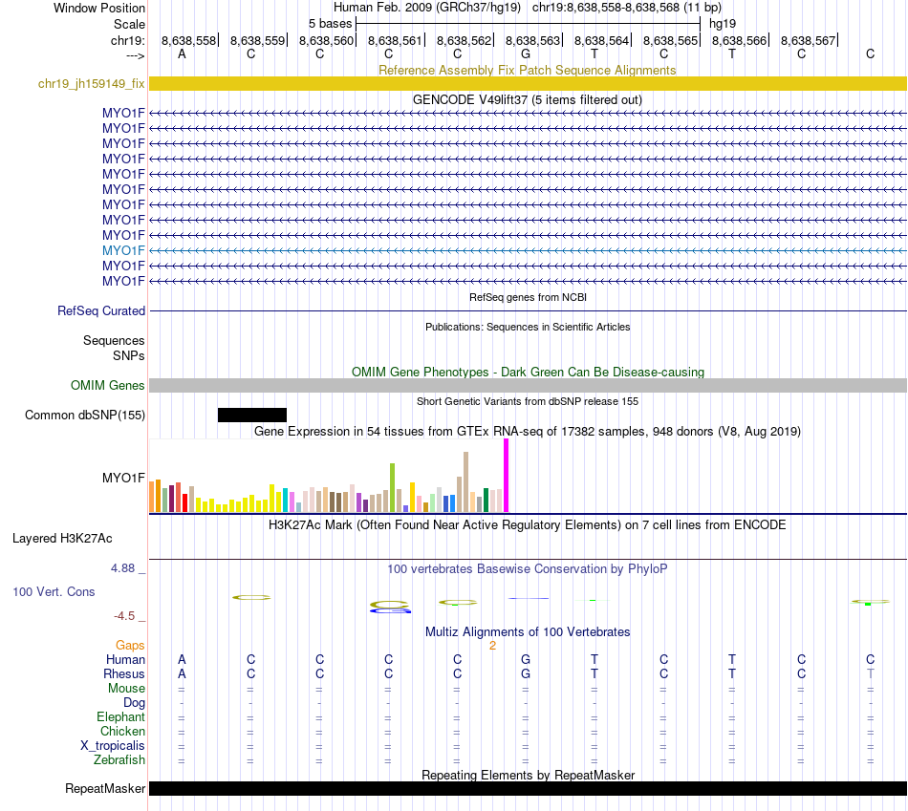Click the chr19: ruler label

pyautogui.click(x=127, y=40)
